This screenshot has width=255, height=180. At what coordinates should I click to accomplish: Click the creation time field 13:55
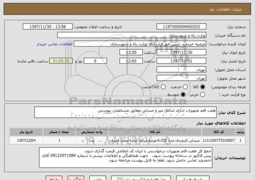coord(131,53)
